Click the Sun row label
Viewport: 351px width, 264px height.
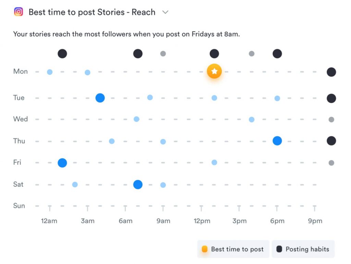tap(19, 206)
